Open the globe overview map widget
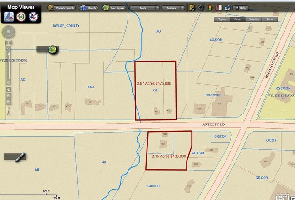295x200 pixels. tap(54, 49)
